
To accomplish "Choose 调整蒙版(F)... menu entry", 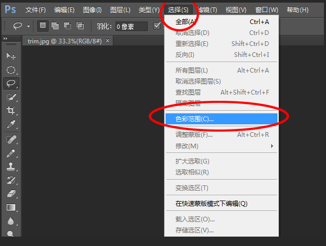I will click(222, 135).
